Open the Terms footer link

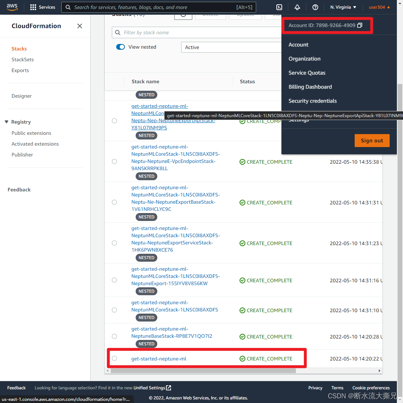(x=337, y=387)
